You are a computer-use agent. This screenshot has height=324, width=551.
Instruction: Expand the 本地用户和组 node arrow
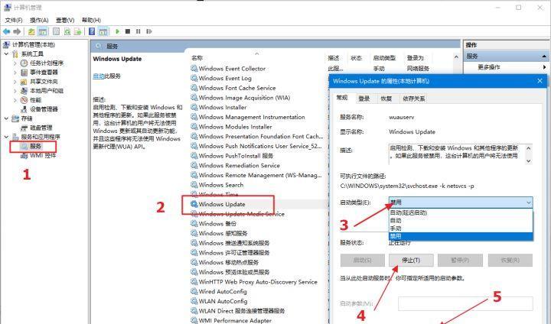point(15,91)
